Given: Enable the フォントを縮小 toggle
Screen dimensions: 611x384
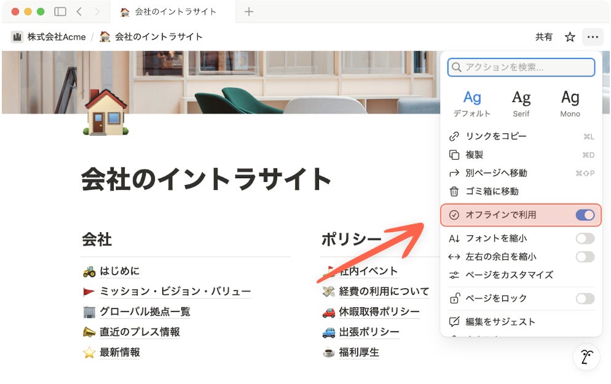Looking at the screenshot, I should tap(585, 238).
